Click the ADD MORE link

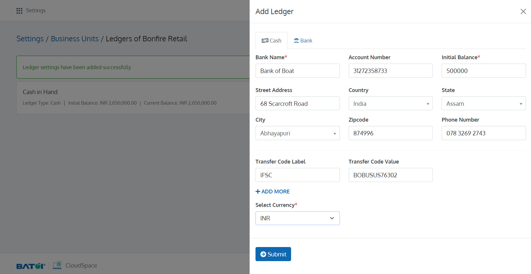click(x=273, y=191)
